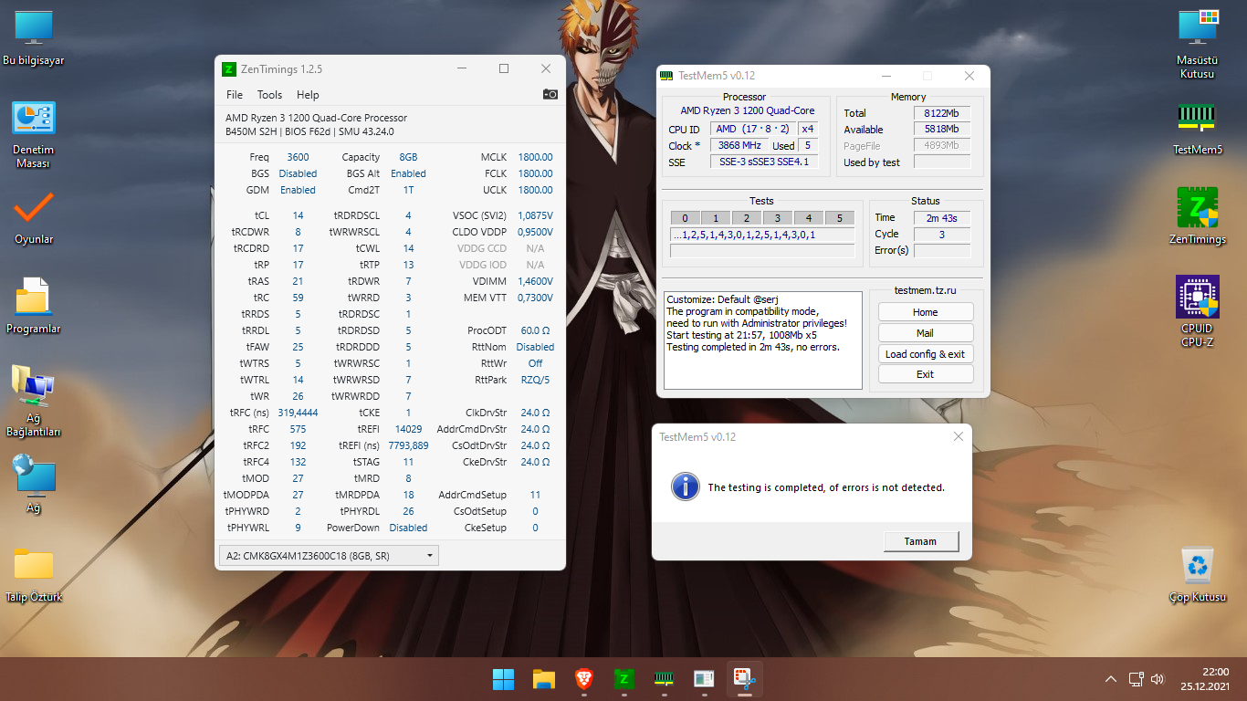This screenshot has width=1247, height=701.
Task: Click the MCLK value 1800.00
Action: point(535,157)
